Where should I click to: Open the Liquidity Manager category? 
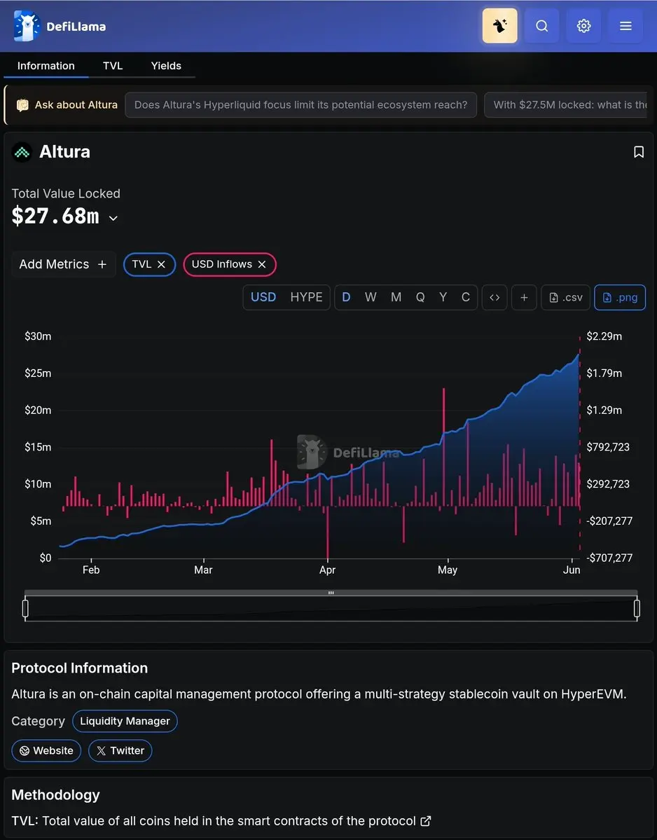(125, 721)
